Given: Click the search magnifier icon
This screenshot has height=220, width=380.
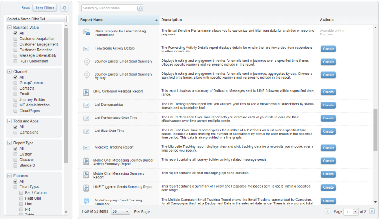Looking at the screenshot, I should coord(140,8).
